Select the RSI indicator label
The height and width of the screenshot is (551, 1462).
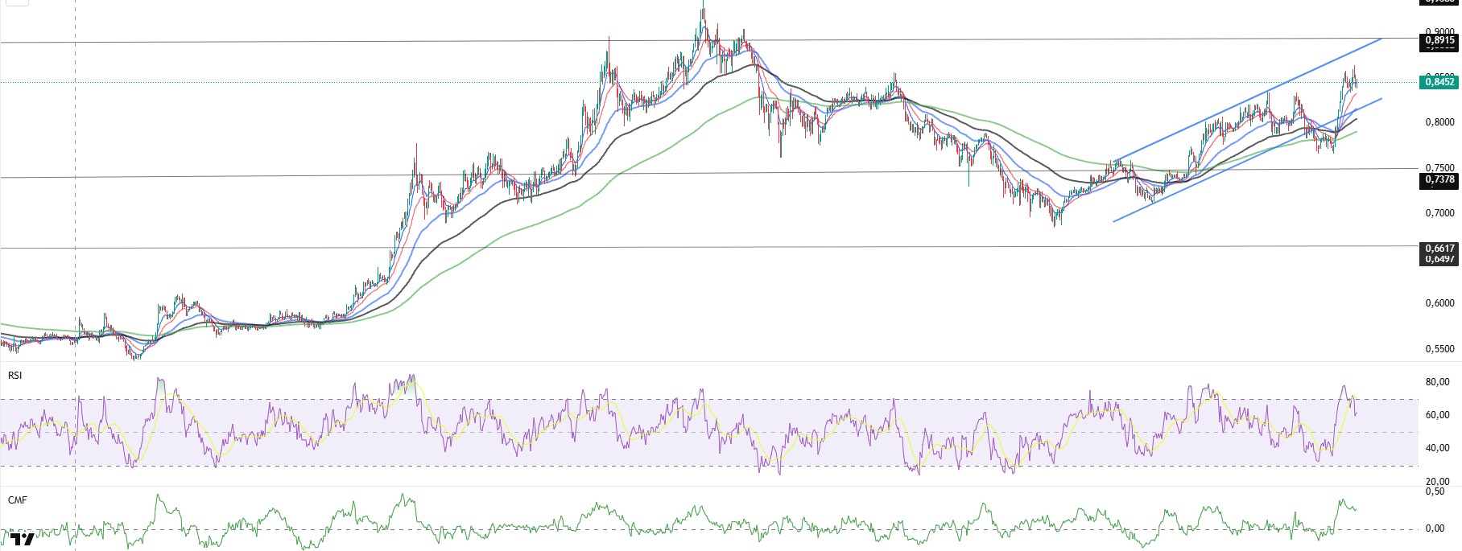[x=15, y=376]
